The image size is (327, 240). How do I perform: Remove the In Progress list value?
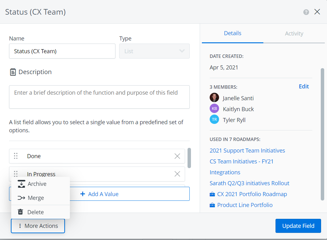point(177,174)
